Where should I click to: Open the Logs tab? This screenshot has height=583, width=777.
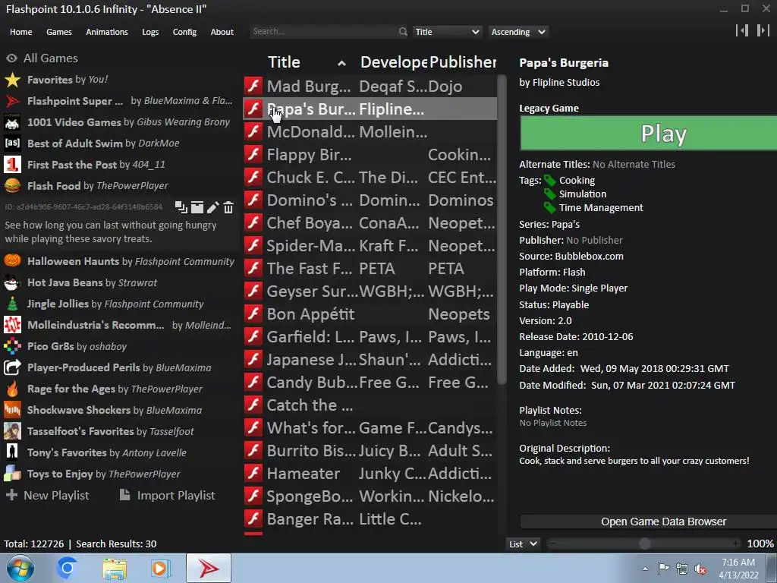click(x=150, y=32)
